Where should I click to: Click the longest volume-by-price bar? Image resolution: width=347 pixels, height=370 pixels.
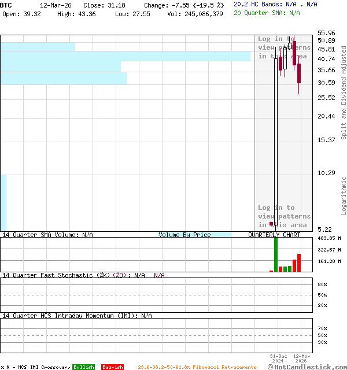point(125,56)
